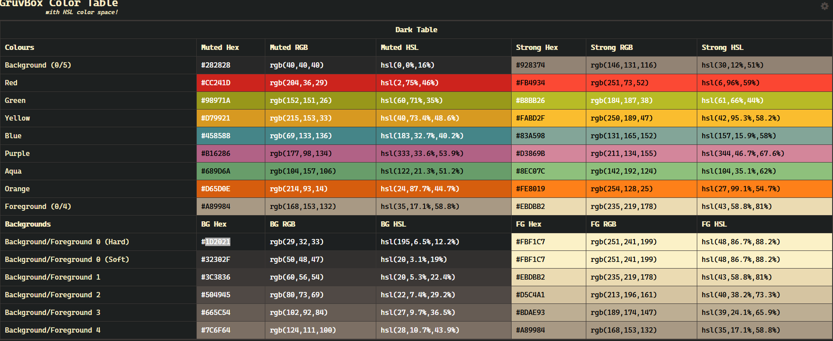Click the #7C6F64 hex cell

231,330
